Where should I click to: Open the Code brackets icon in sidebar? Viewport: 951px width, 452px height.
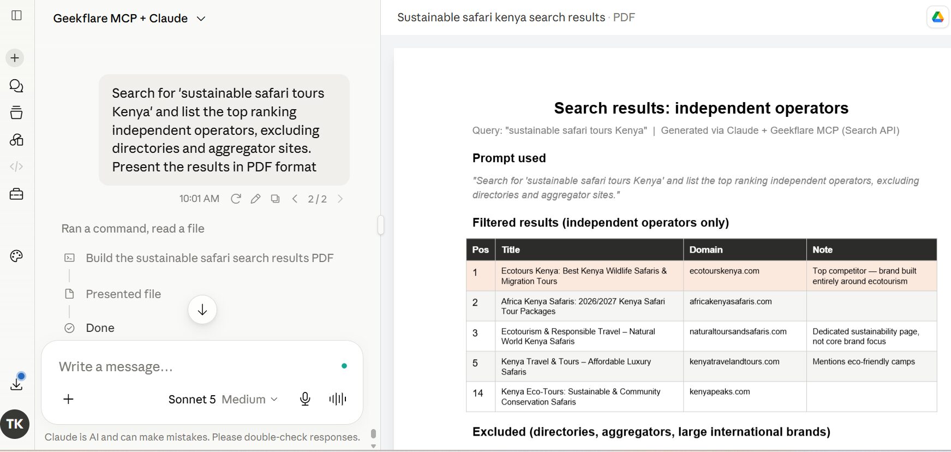click(x=16, y=166)
